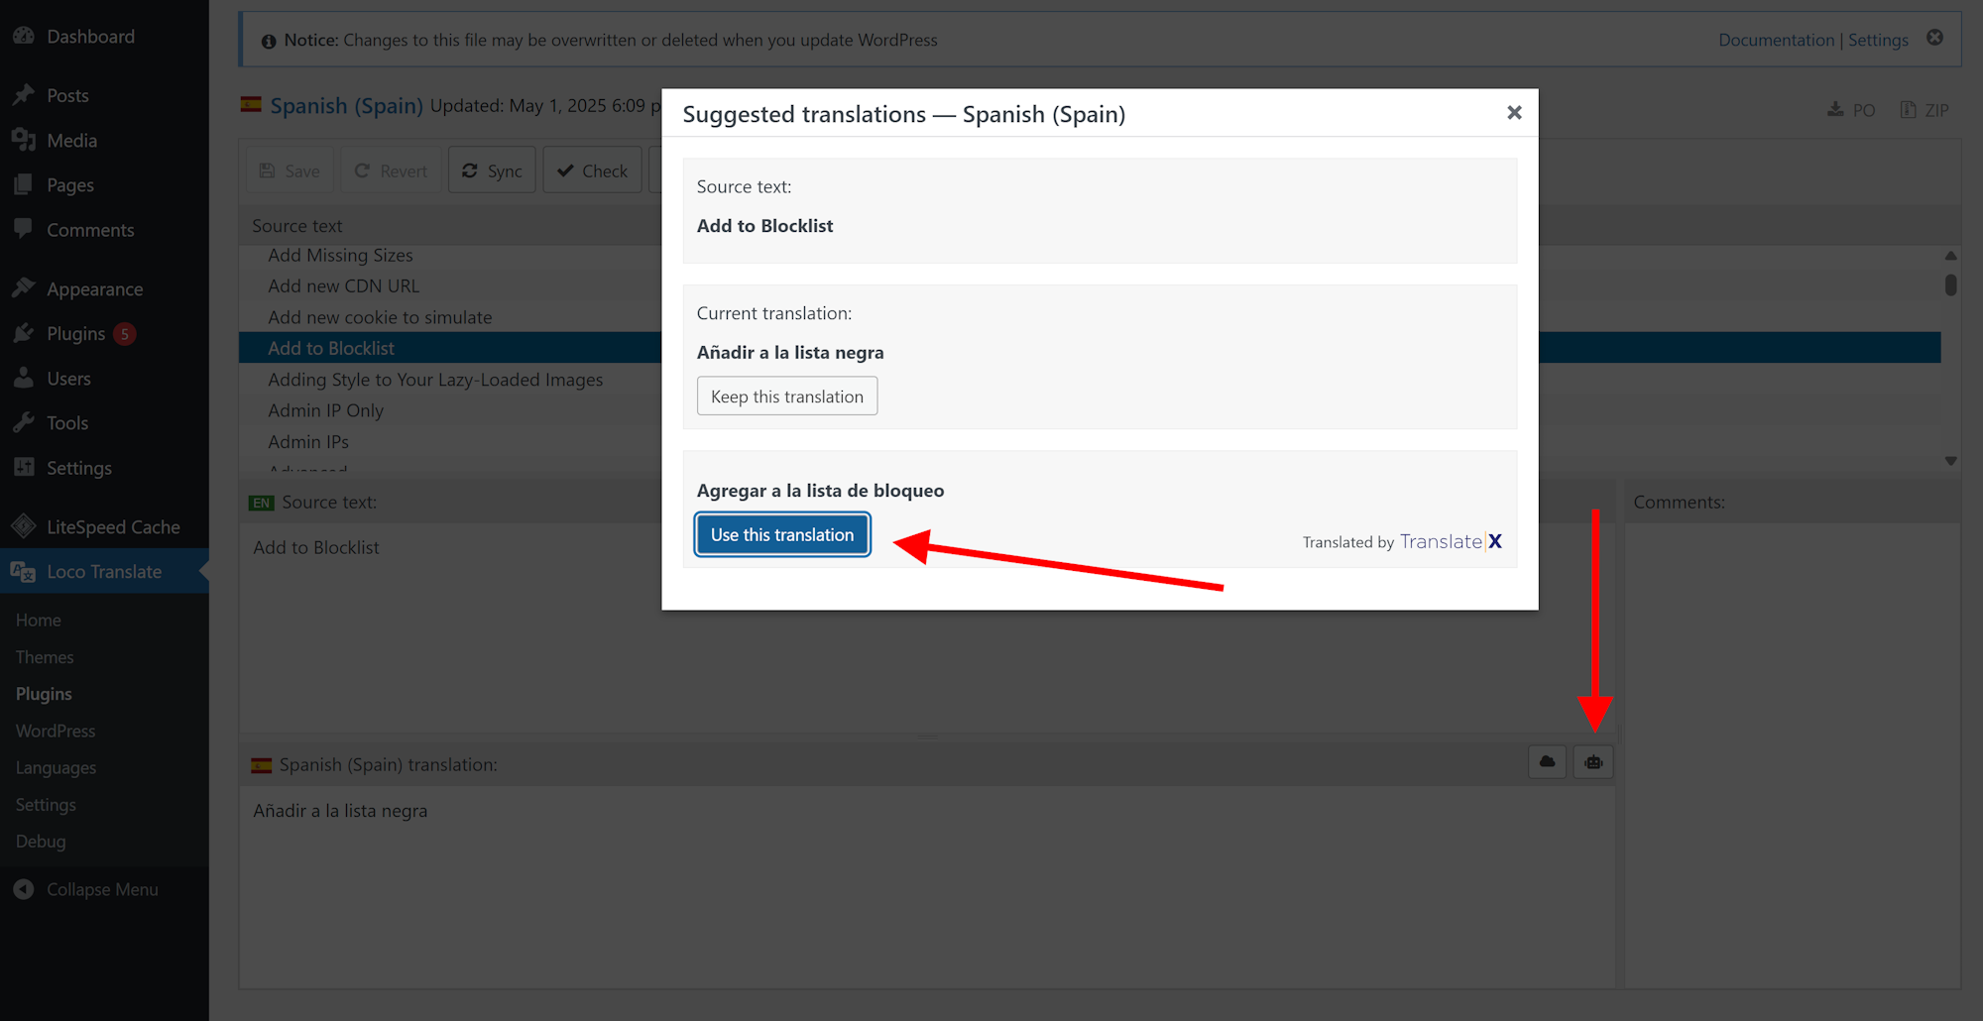Download the PO file
This screenshot has width=1983, height=1021.
[1852, 110]
